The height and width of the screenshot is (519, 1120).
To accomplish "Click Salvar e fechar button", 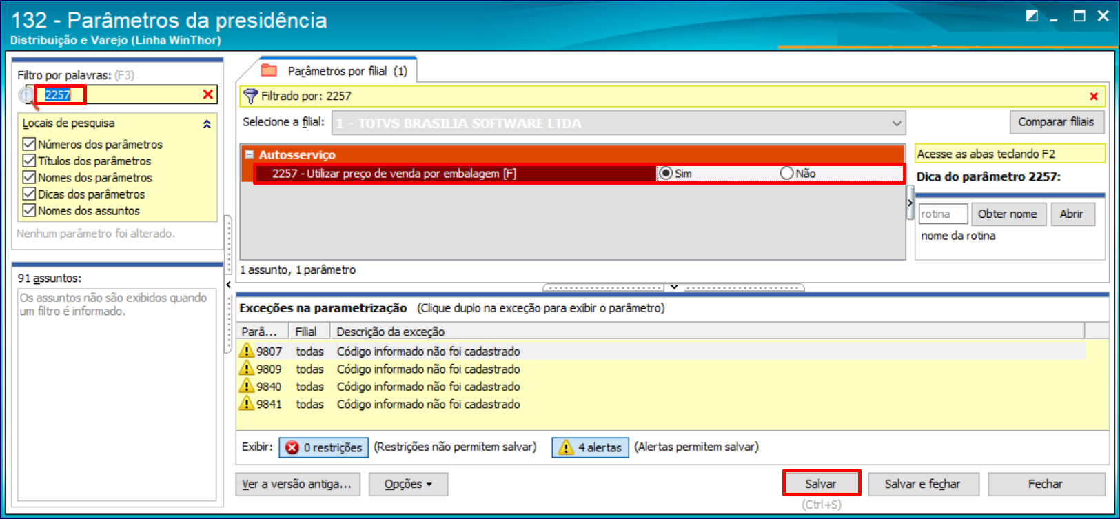I will coord(922,484).
